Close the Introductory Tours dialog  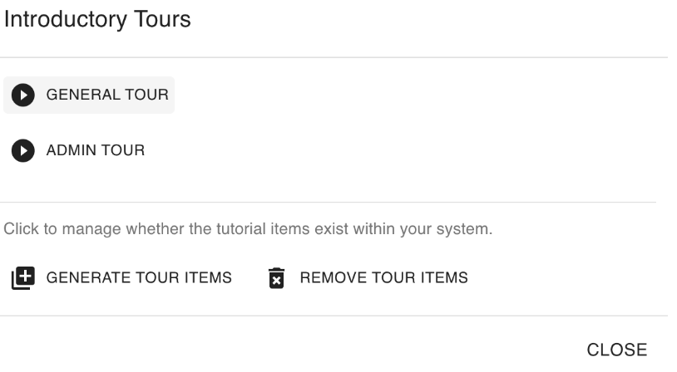click(616, 350)
